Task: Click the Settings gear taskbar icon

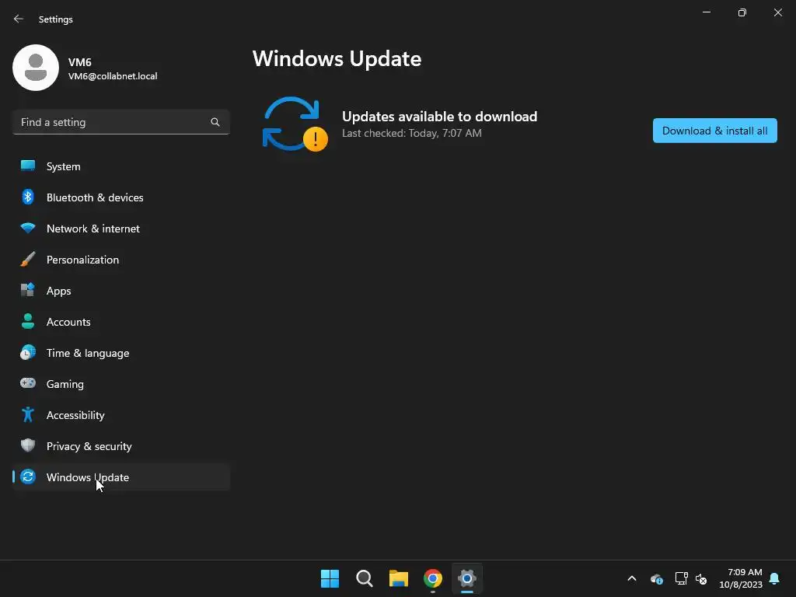Action: coord(467,578)
